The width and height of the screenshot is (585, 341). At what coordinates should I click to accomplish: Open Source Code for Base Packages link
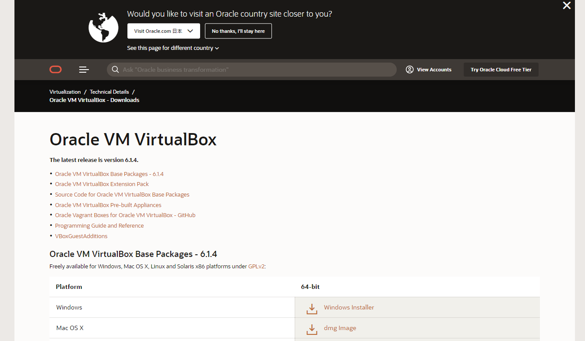point(122,194)
